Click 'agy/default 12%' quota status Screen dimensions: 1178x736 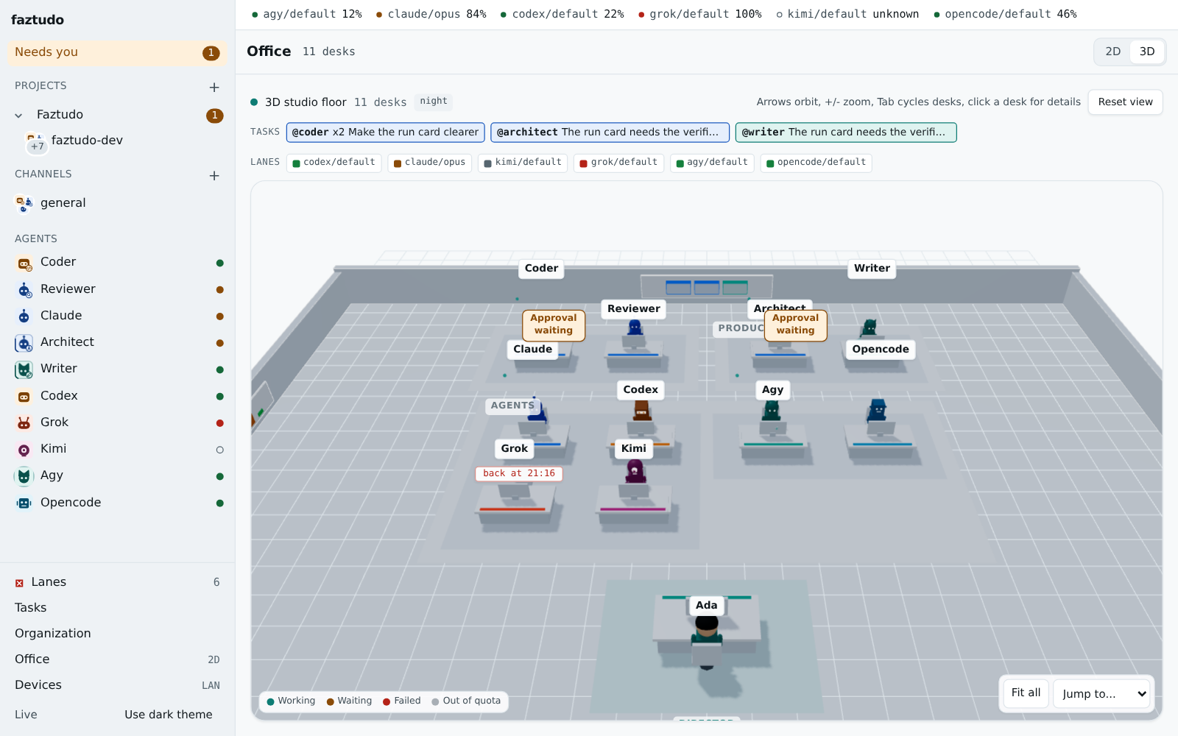coord(306,15)
